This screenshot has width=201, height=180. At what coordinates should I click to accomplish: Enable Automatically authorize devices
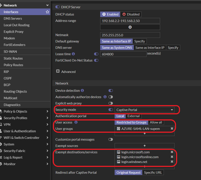tap(111, 97)
